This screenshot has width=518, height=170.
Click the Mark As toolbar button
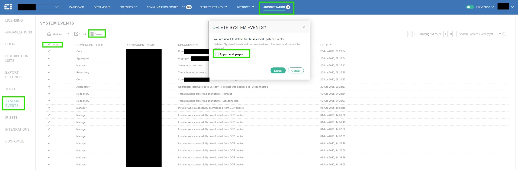[x=56, y=34]
